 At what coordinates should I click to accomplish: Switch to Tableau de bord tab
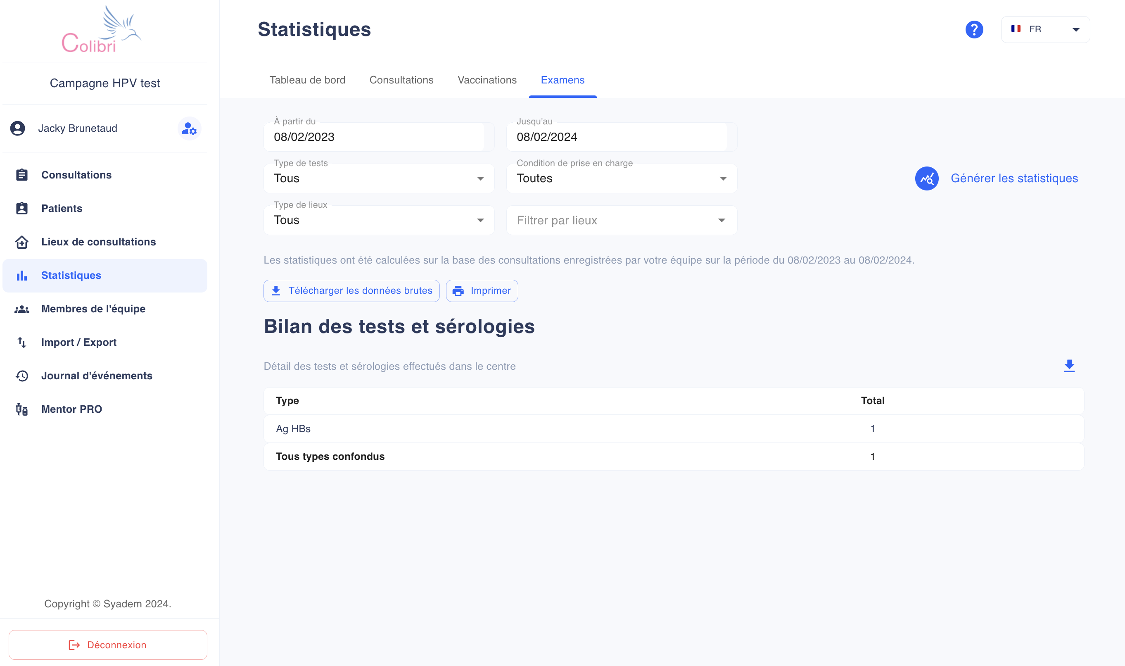(x=307, y=80)
